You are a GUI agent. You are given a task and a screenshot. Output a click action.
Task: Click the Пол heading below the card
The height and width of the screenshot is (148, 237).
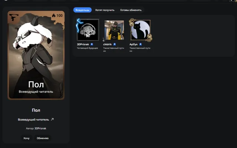click(x=36, y=110)
